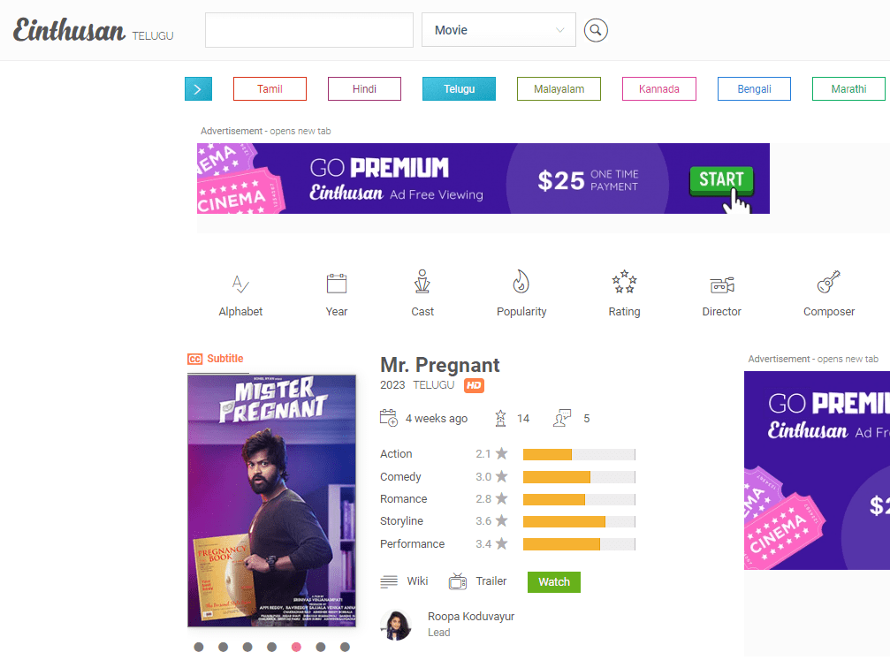Select the fifth carousel dot
The image size is (890, 660).
click(296, 647)
